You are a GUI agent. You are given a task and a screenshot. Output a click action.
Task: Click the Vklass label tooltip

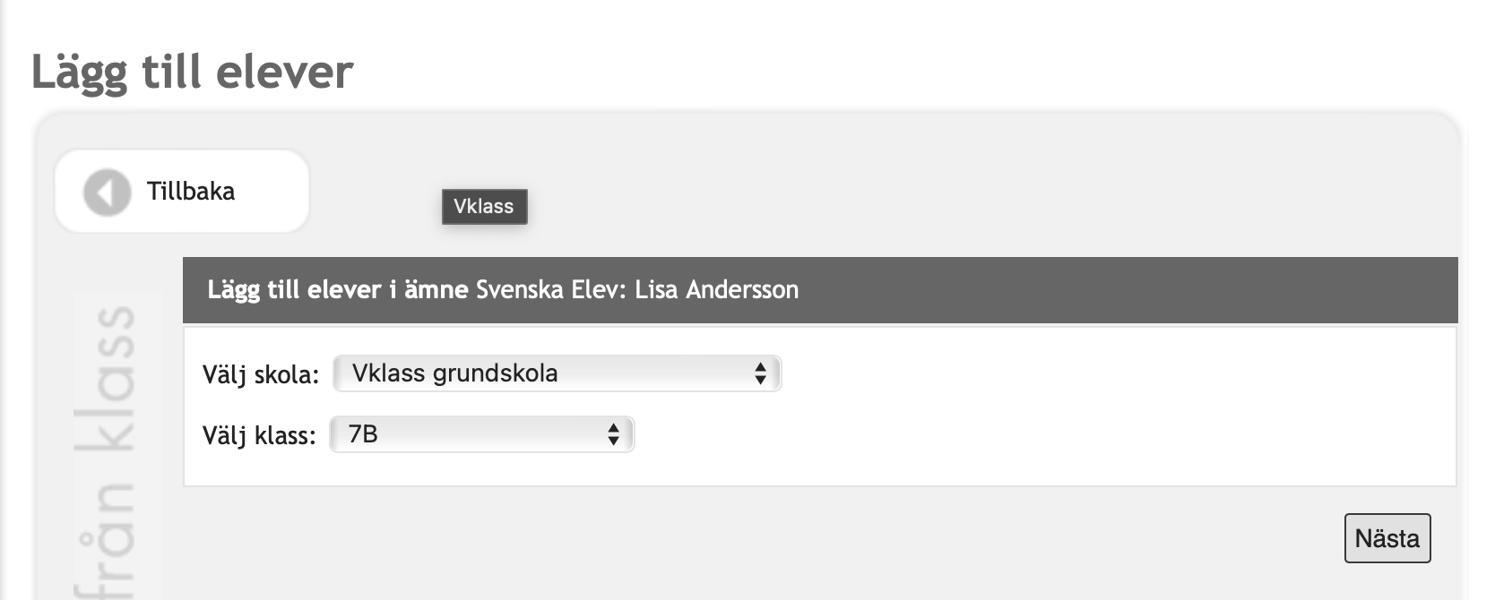point(484,207)
